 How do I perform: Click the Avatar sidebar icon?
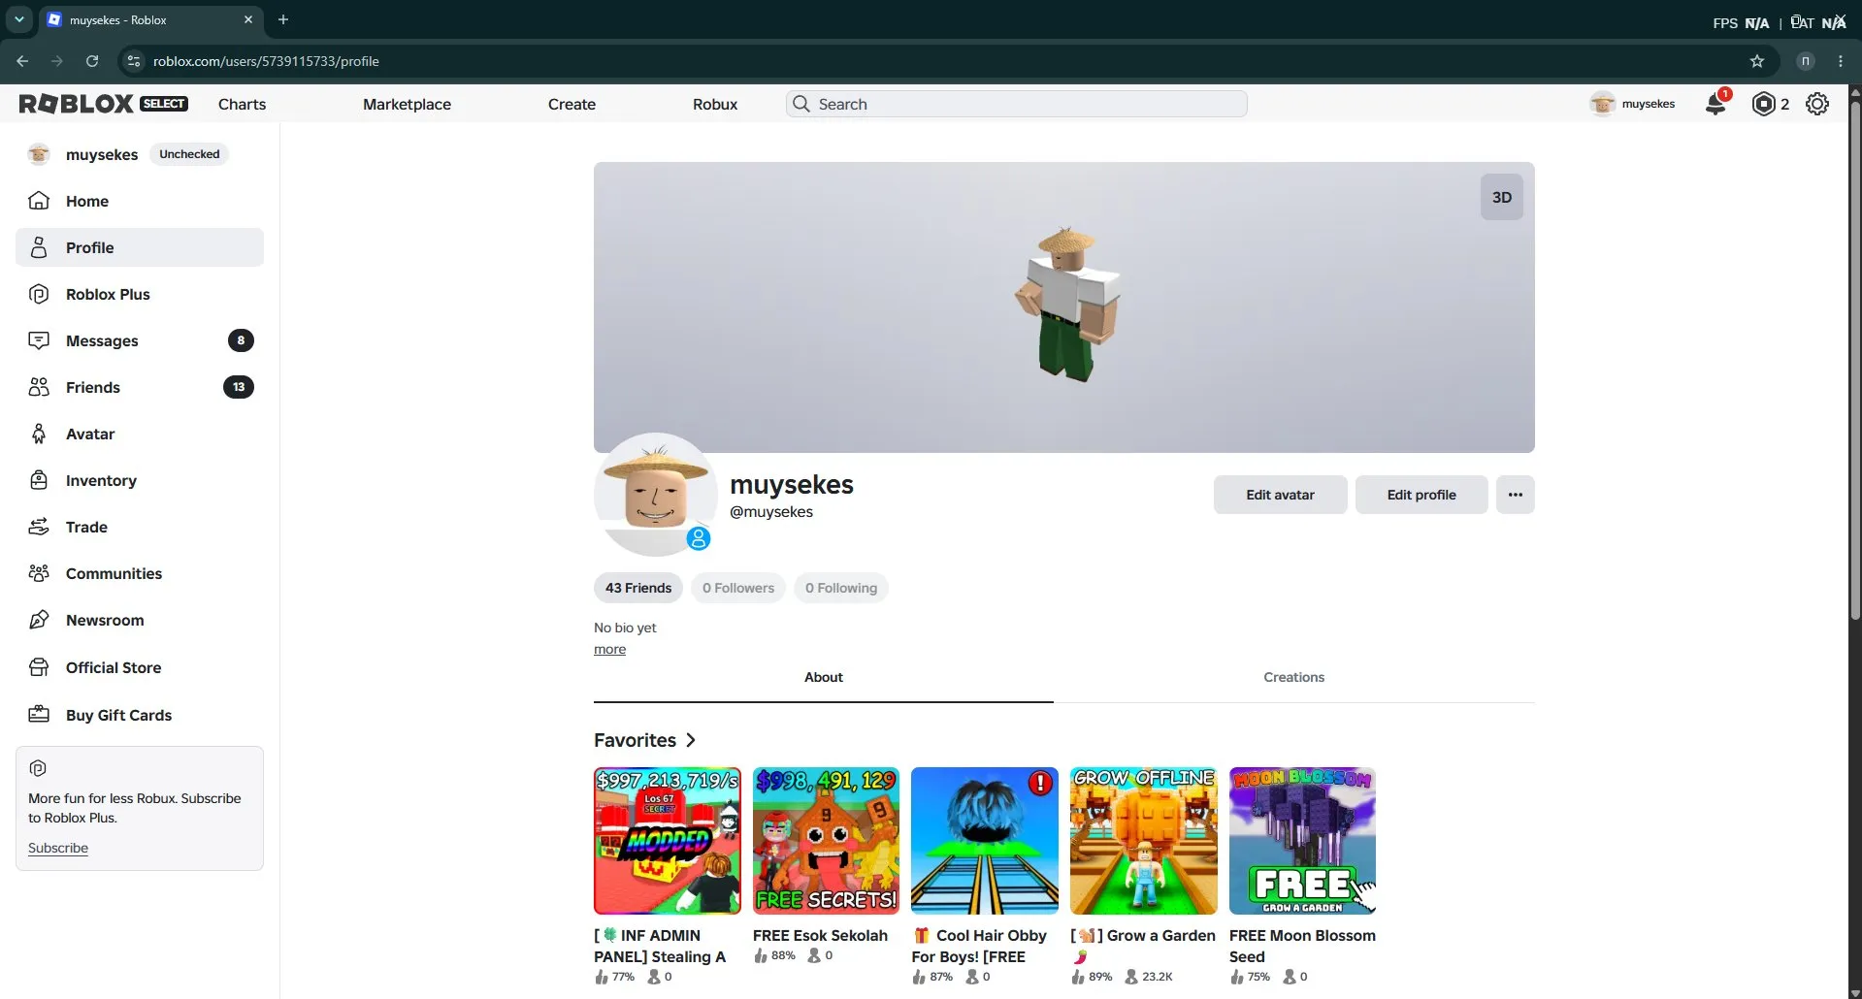click(39, 434)
